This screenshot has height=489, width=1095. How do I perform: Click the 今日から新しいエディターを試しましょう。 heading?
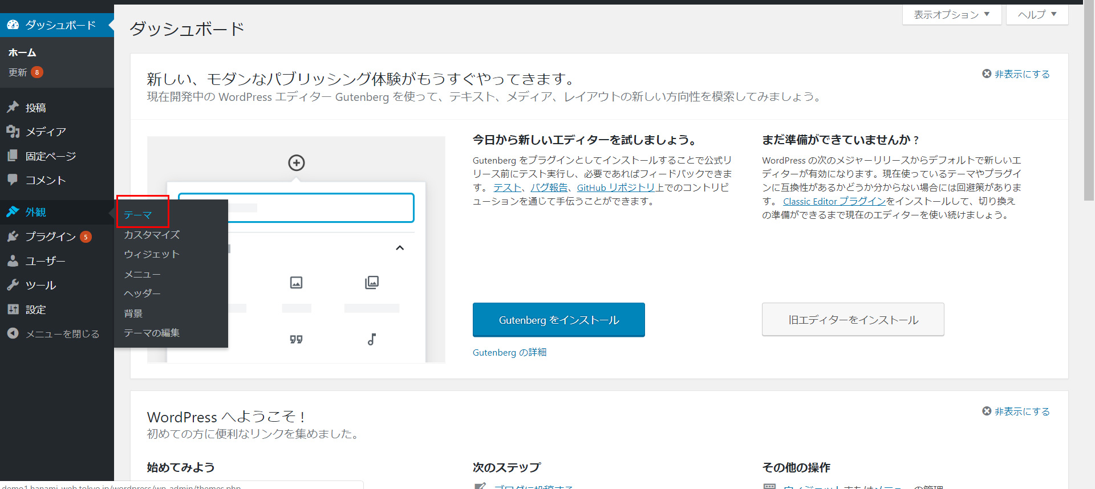(x=584, y=140)
